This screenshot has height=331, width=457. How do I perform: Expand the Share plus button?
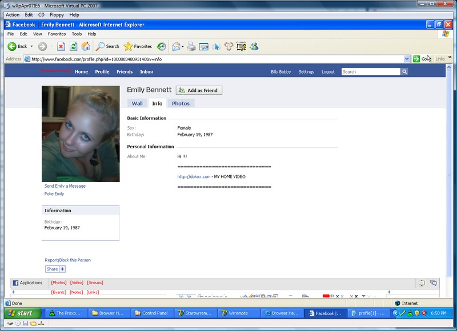(x=62, y=269)
